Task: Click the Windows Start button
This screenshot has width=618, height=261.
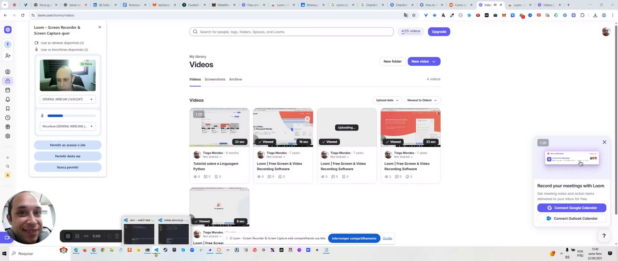Action: 4,254
